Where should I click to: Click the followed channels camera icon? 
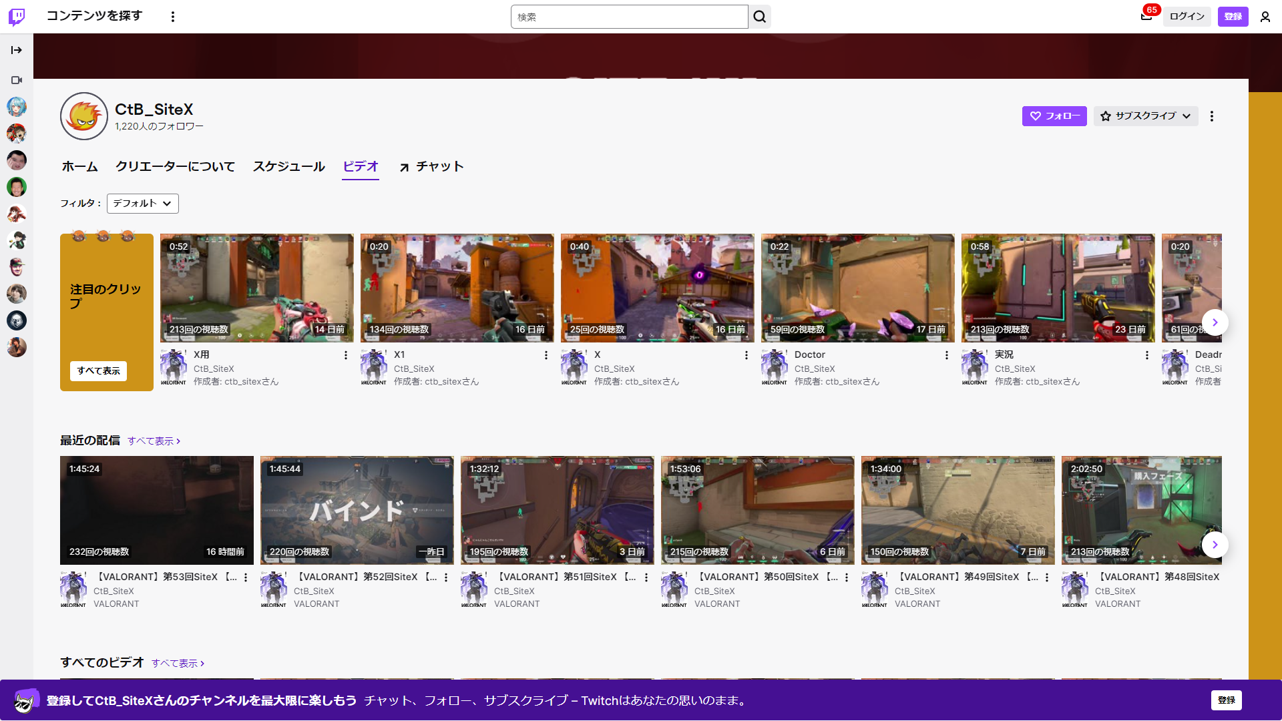(17, 80)
